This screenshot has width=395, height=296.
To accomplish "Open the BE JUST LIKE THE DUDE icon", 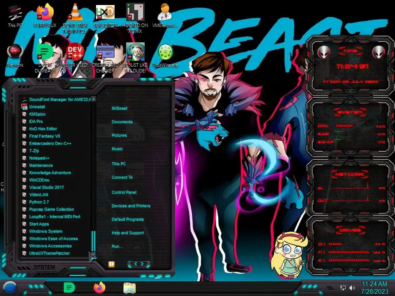I will click(x=135, y=58).
